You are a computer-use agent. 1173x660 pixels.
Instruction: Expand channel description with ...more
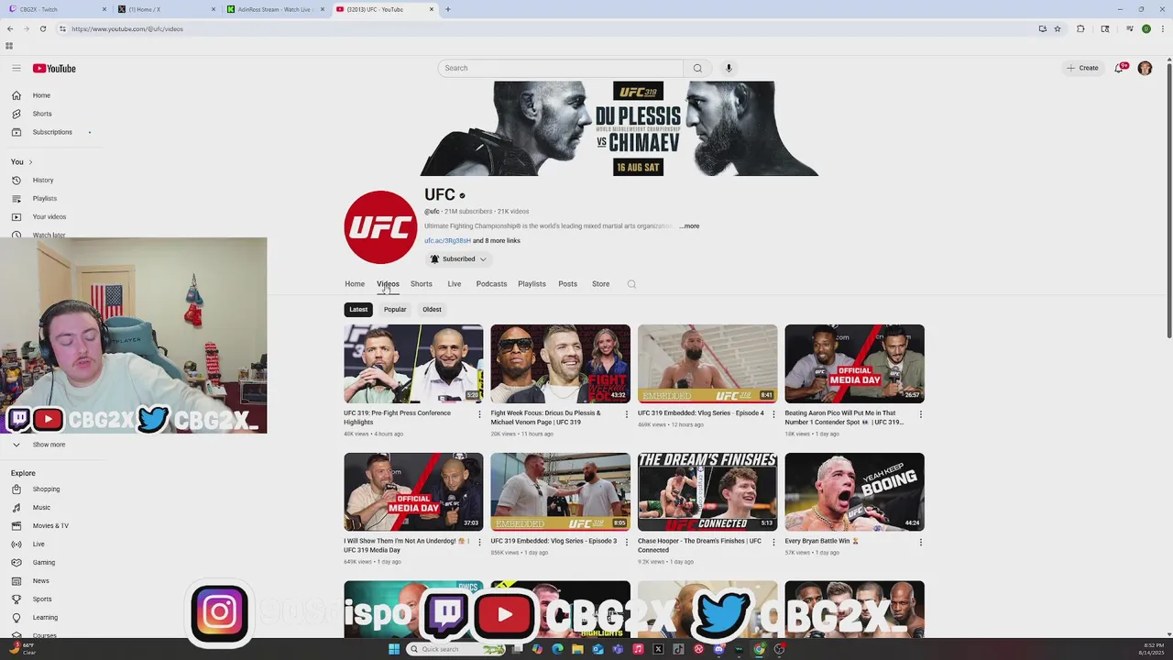689,226
